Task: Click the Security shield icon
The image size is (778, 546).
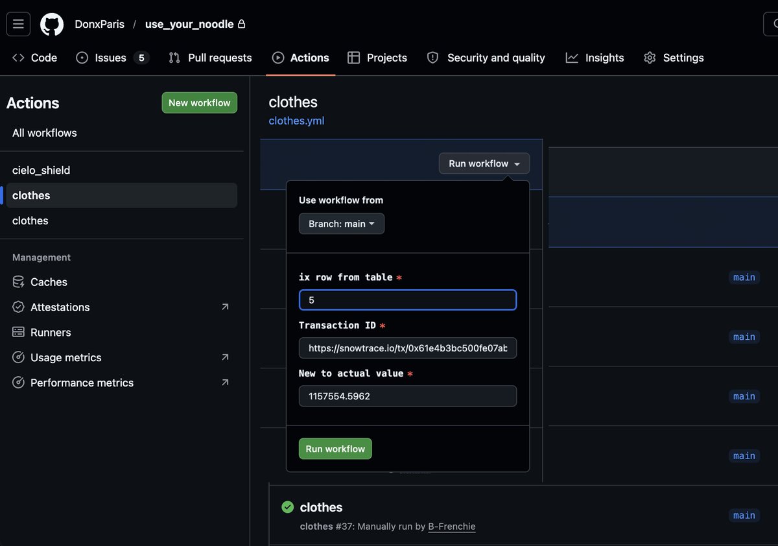Action: [433, 58]
